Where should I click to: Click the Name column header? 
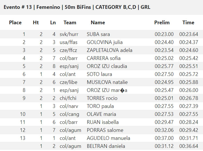98,23
